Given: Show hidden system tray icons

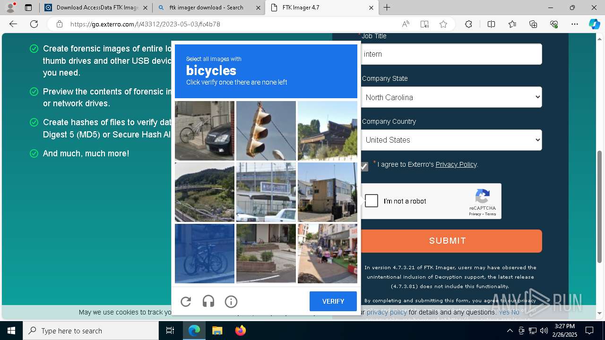Looking at the screenshot, I should click(x=510, y=331).
